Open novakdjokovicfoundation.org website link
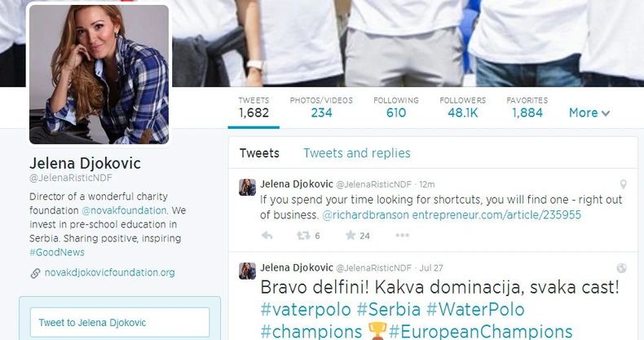 (110, 272)
